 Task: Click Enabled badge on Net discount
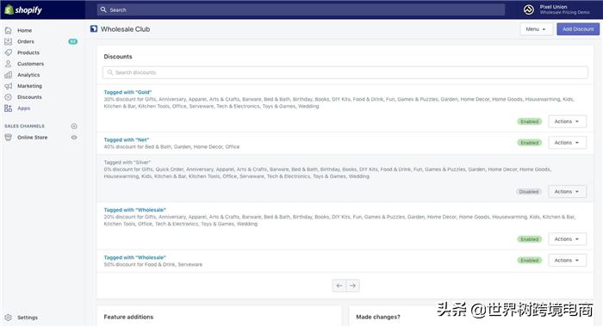(530, 143)
